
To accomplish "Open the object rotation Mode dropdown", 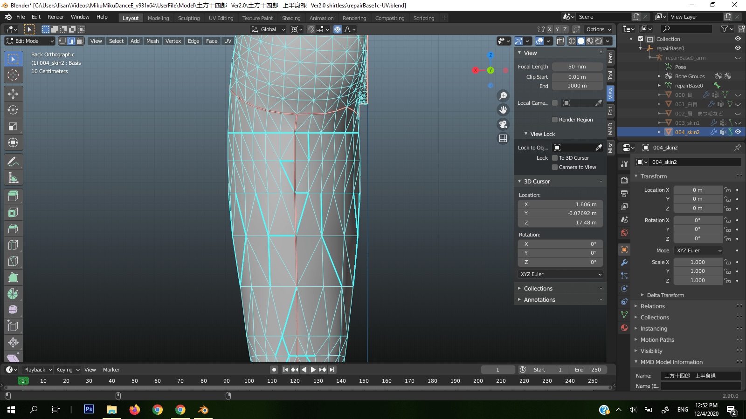I will [x=698, y=250].
